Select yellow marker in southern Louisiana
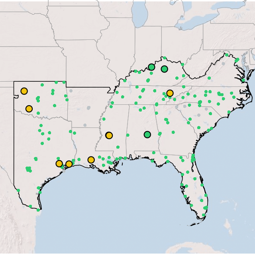The height and width of the screenshot is (255, 255). pyautogui.click(x=91, y=160)
